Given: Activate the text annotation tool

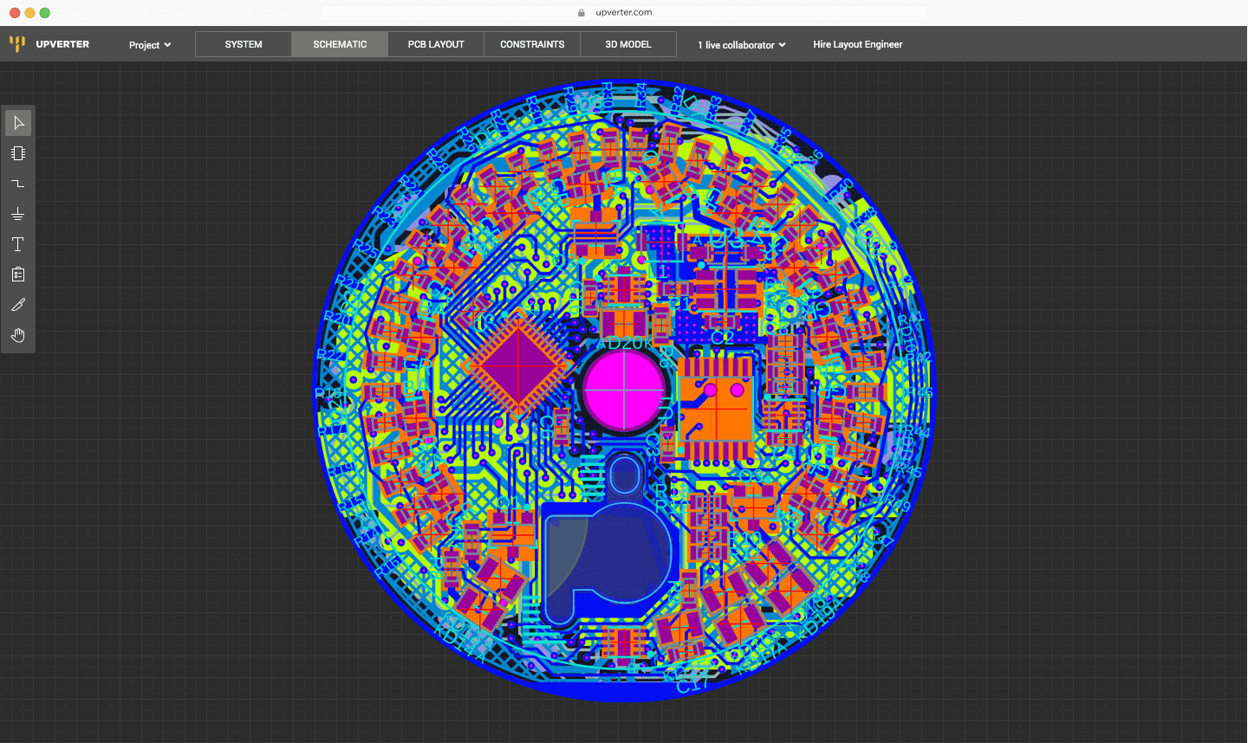Looking at the screenshot, I should tap(17, 243).
